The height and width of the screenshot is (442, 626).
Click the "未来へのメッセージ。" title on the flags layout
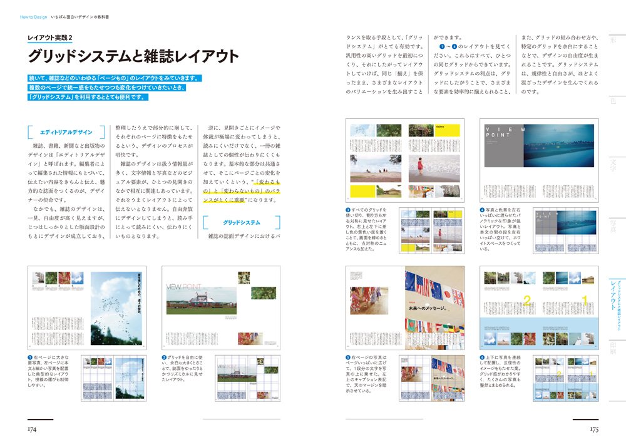[427, 308]
